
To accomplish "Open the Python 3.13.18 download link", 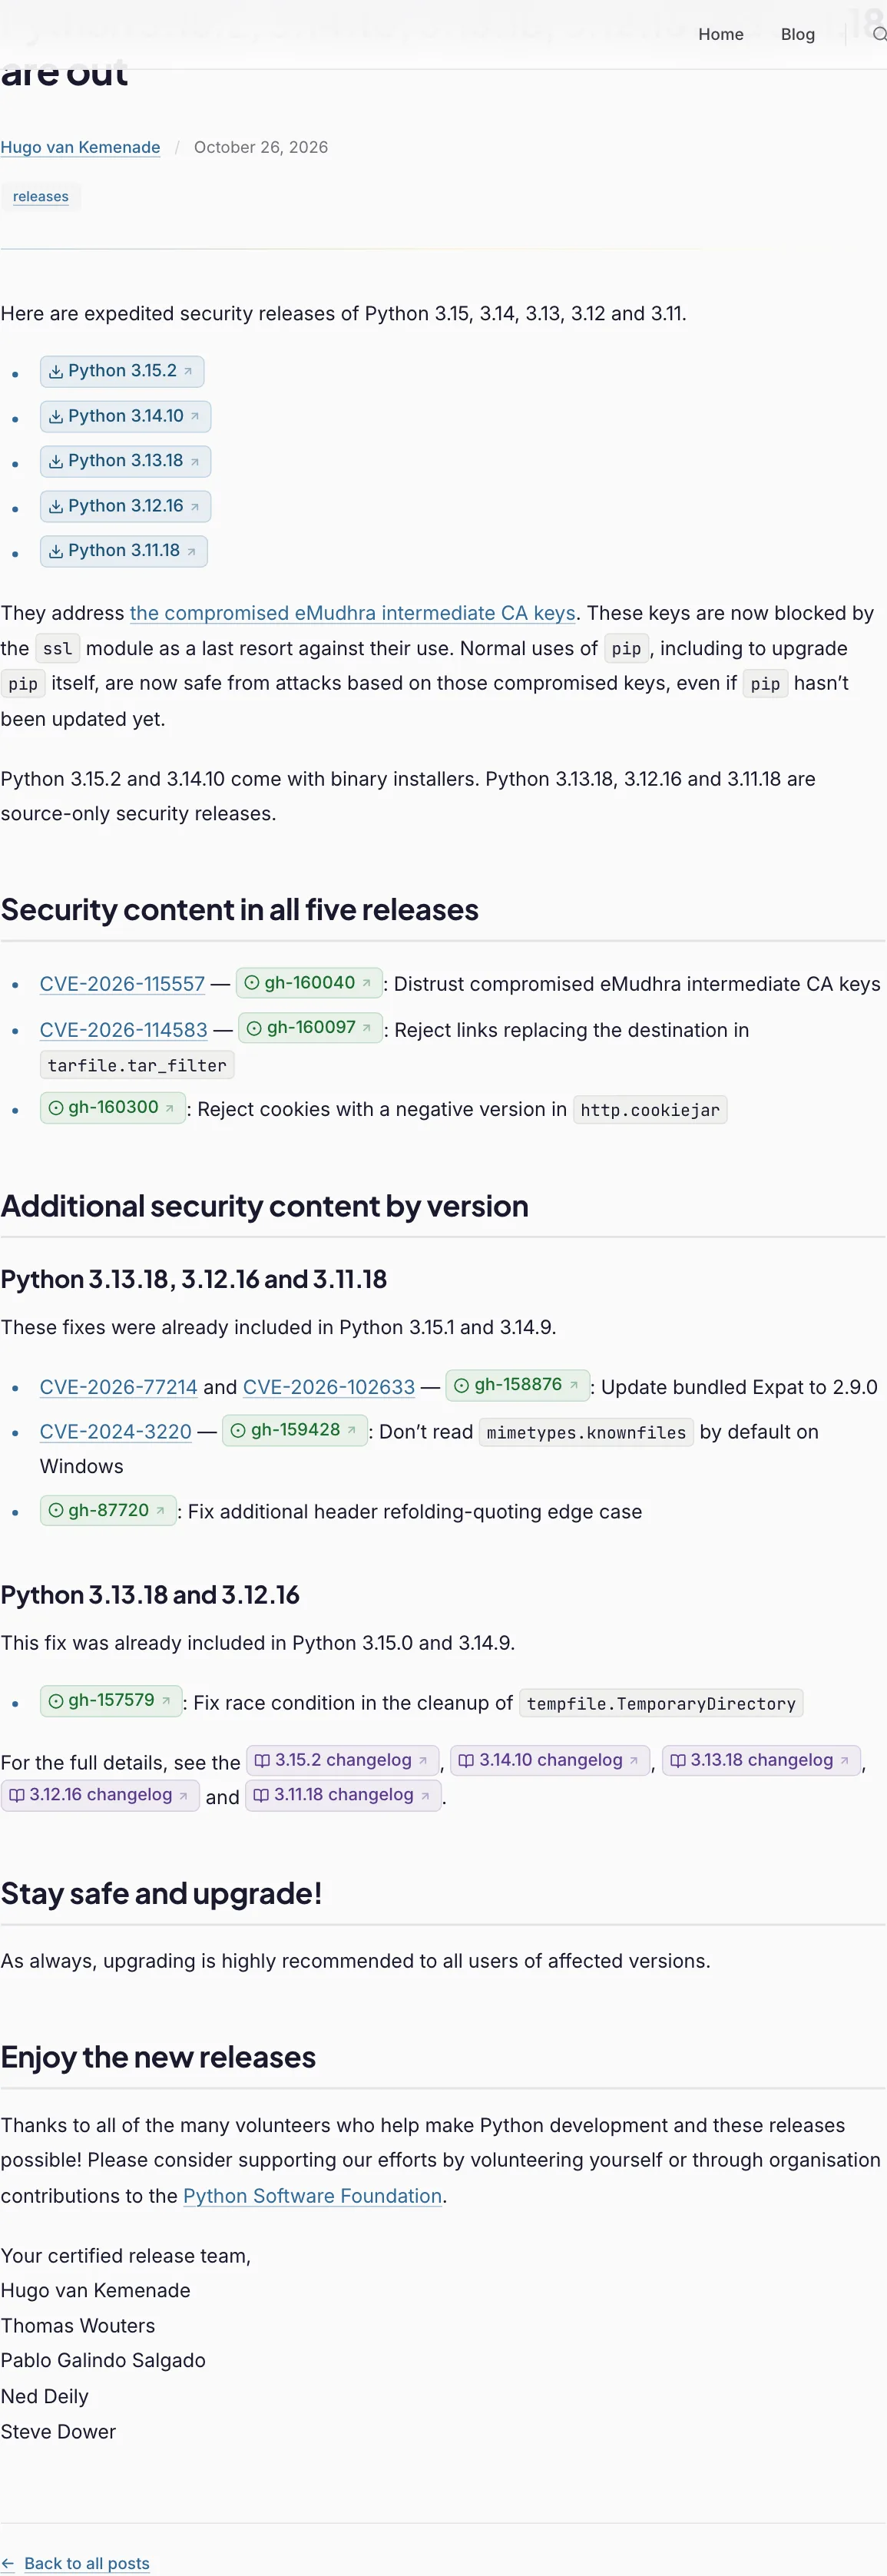I will (x=126, y=461).
